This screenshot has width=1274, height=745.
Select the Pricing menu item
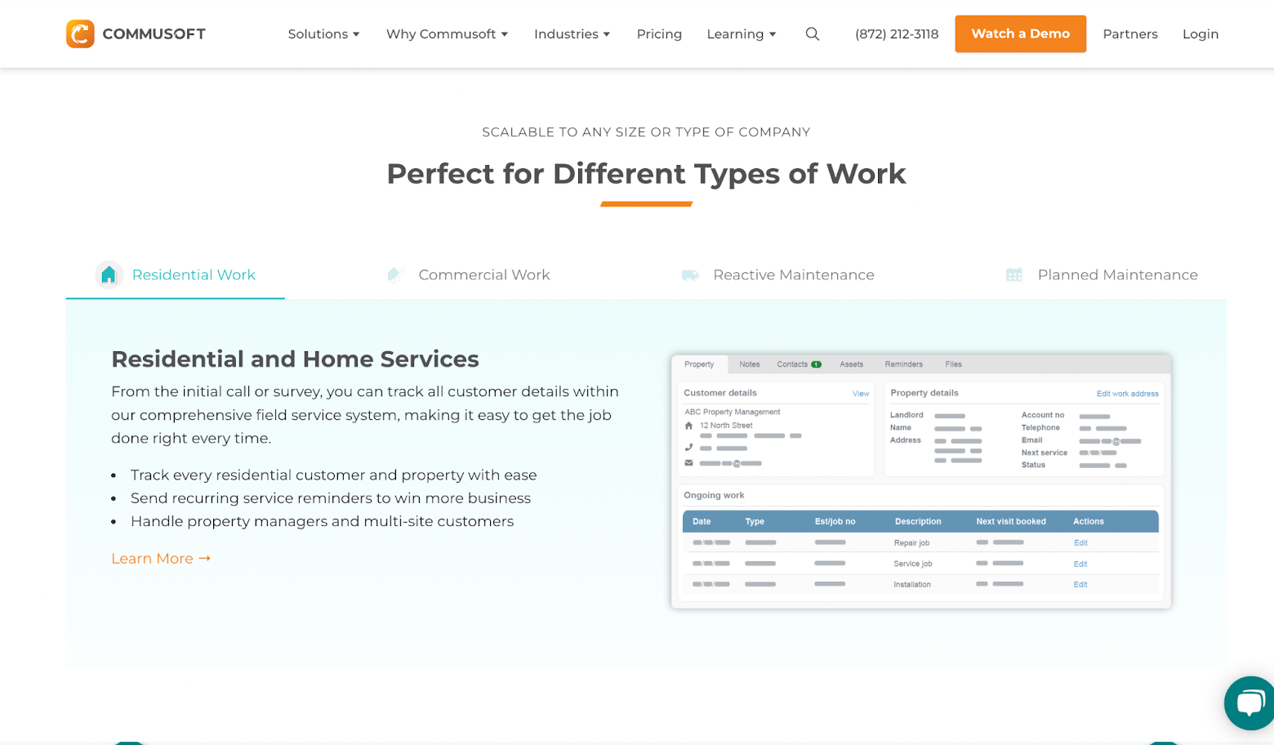pyautogui.click(x=659, y=33)
